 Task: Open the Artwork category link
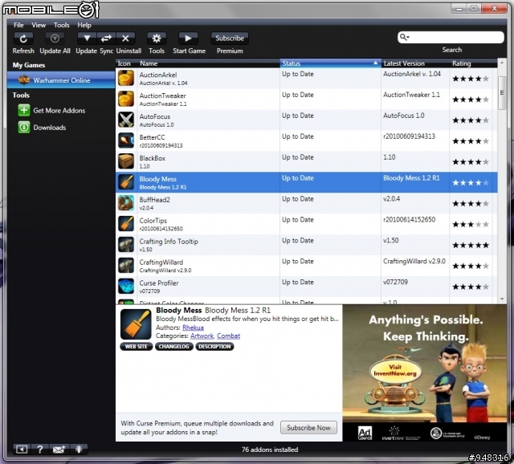(202, 336)
